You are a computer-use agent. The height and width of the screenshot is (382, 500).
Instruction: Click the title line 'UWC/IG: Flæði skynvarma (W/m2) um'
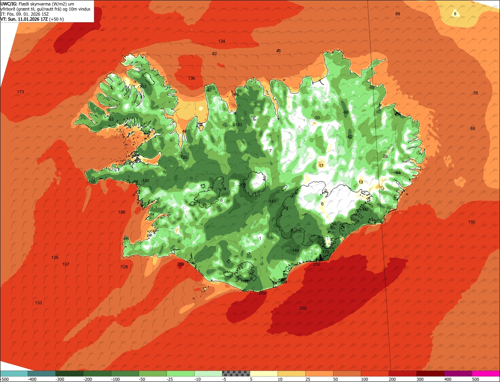click(37, 4)
